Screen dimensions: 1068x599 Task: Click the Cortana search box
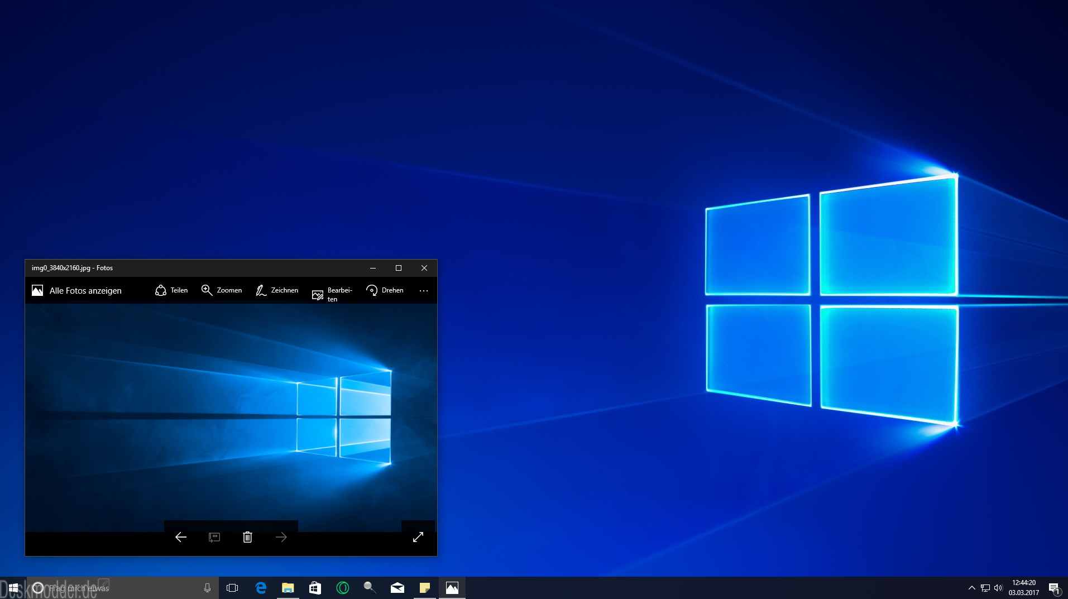coord(123,588)
